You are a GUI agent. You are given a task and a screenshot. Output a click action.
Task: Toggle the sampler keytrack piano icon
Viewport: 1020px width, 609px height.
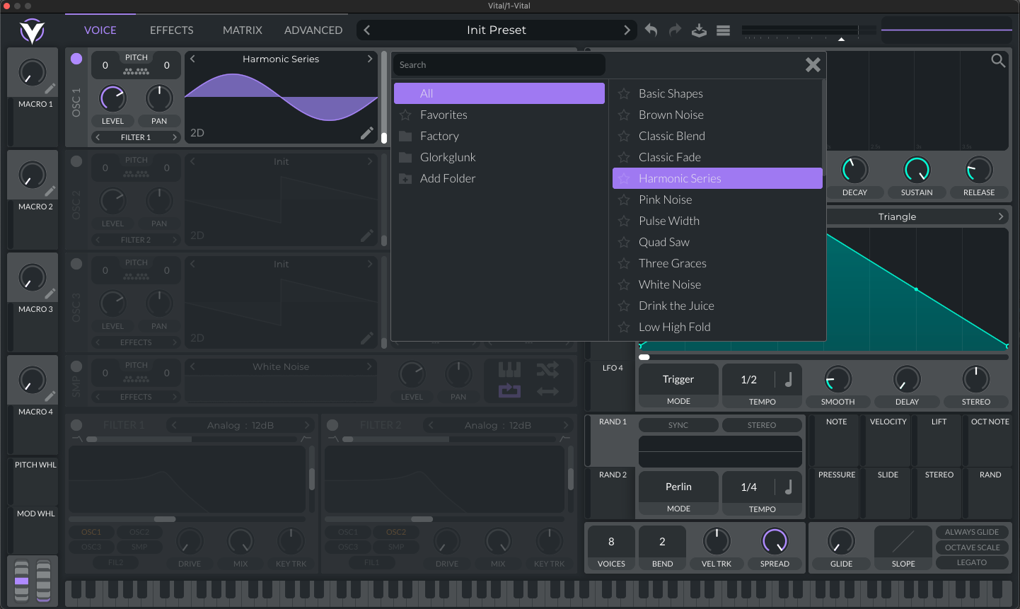pos(509,369)
